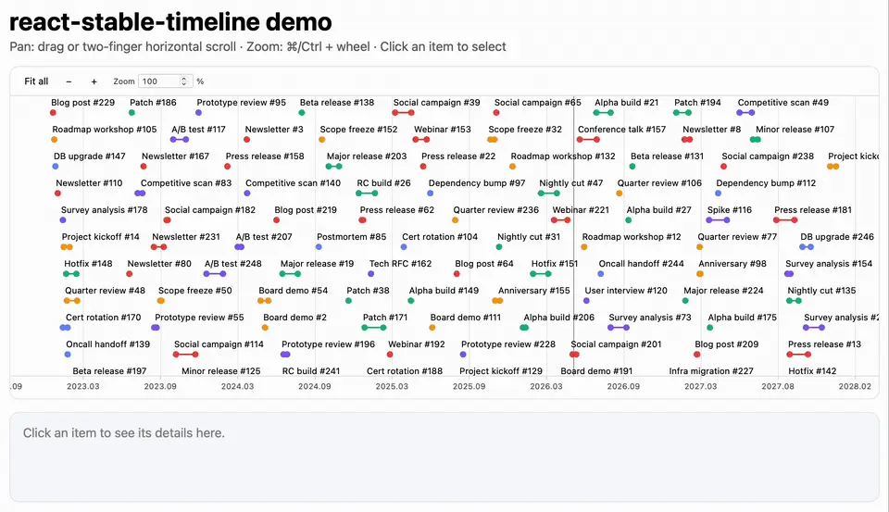The height and width of the screenshot is (512, 889).
Task: Choose Social campaign #39 item
Action: [x=436, y=103]
